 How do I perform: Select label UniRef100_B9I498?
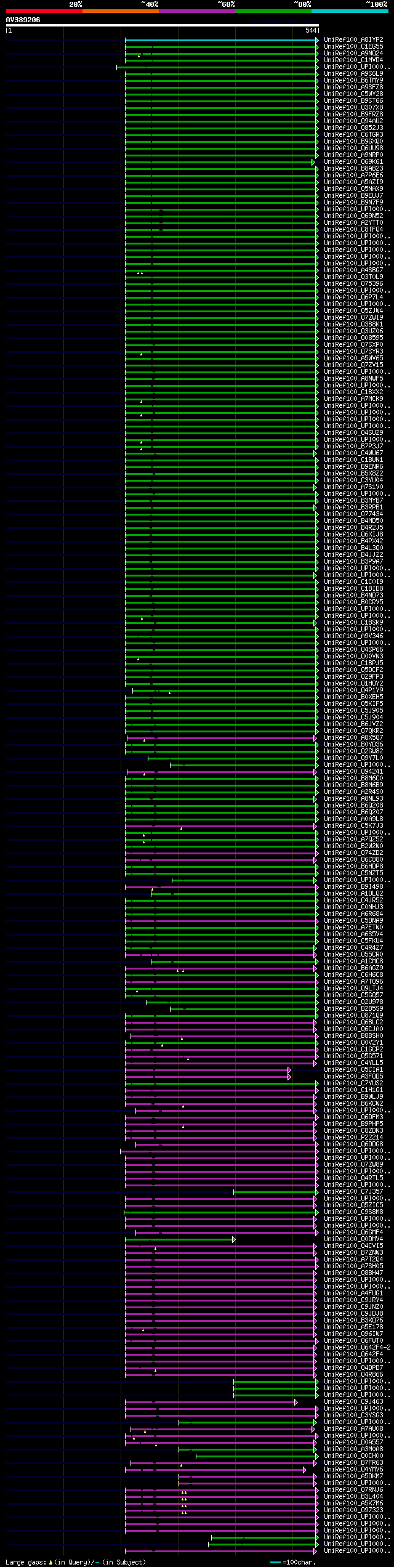coord(353,887)
